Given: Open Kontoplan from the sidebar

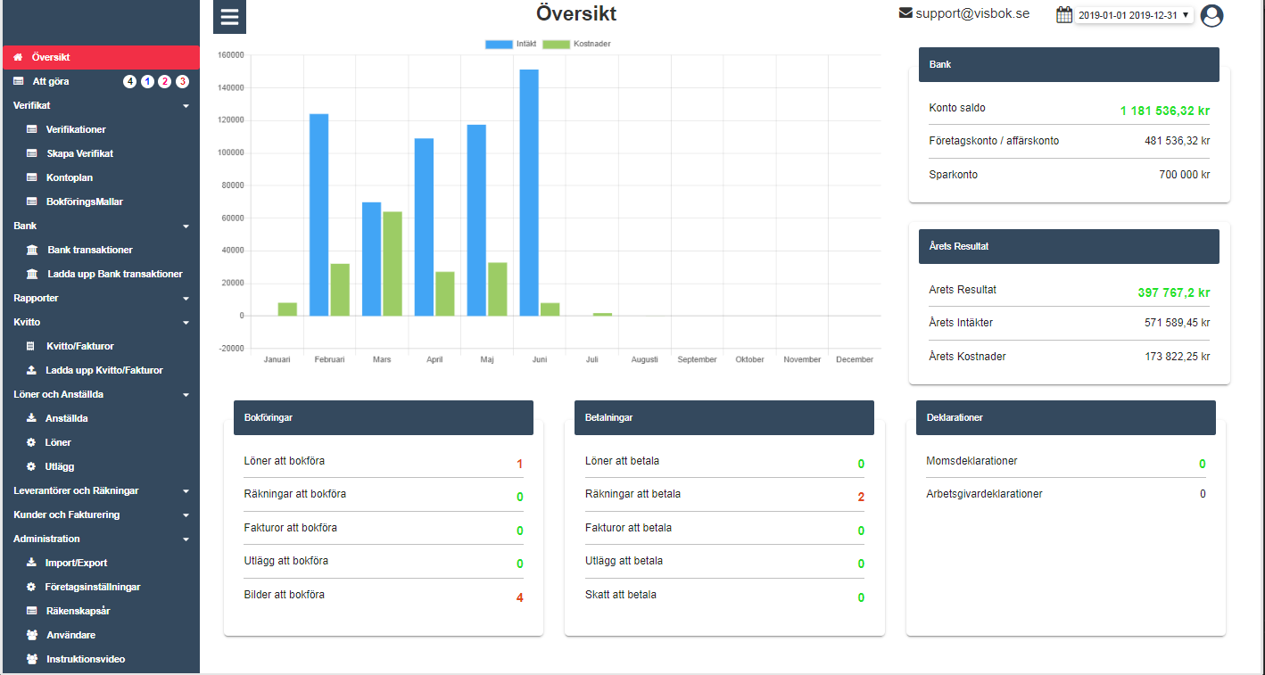Looking at the screenshot, I should tap(70, 178).
